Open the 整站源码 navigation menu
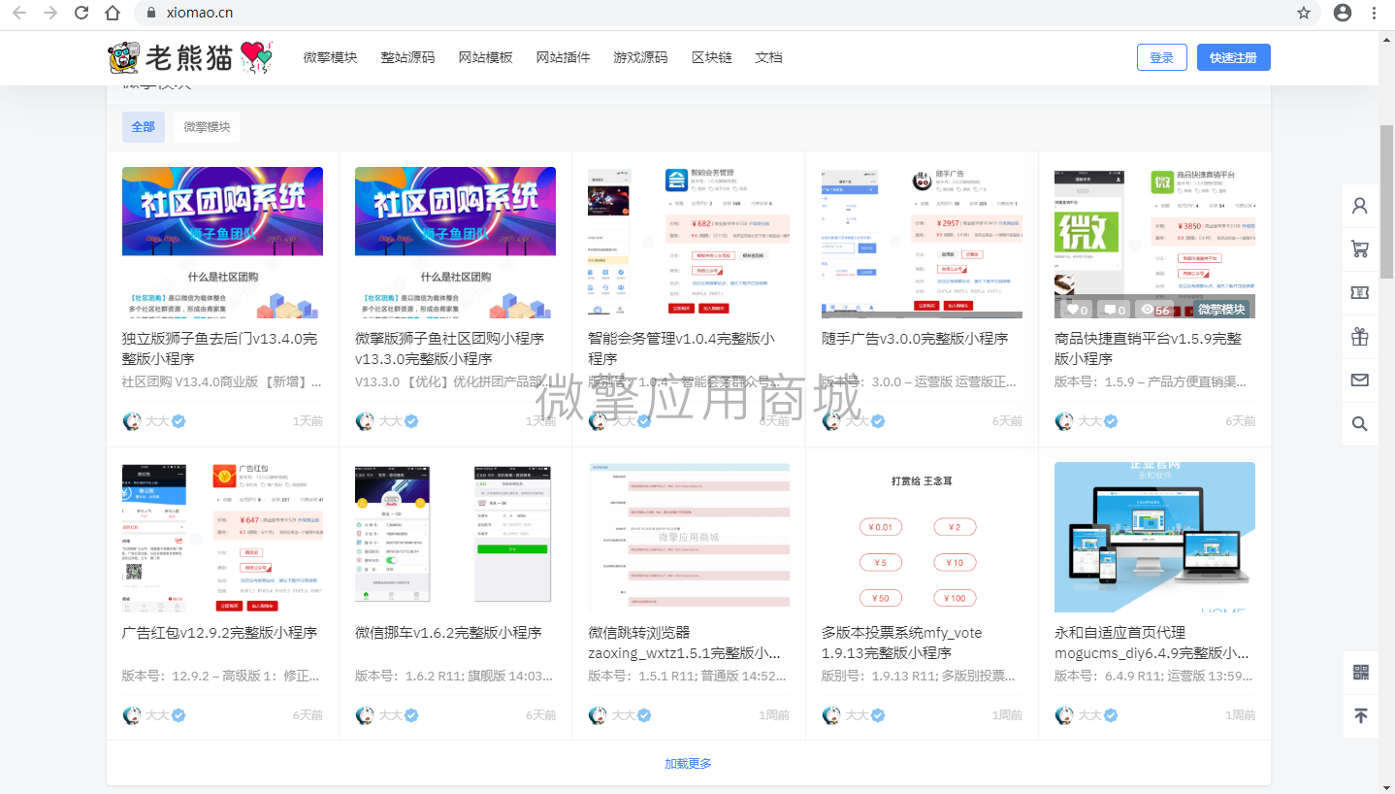This screenshot has height=794, width=1395. pyautogui.click(x=407, y=57)
